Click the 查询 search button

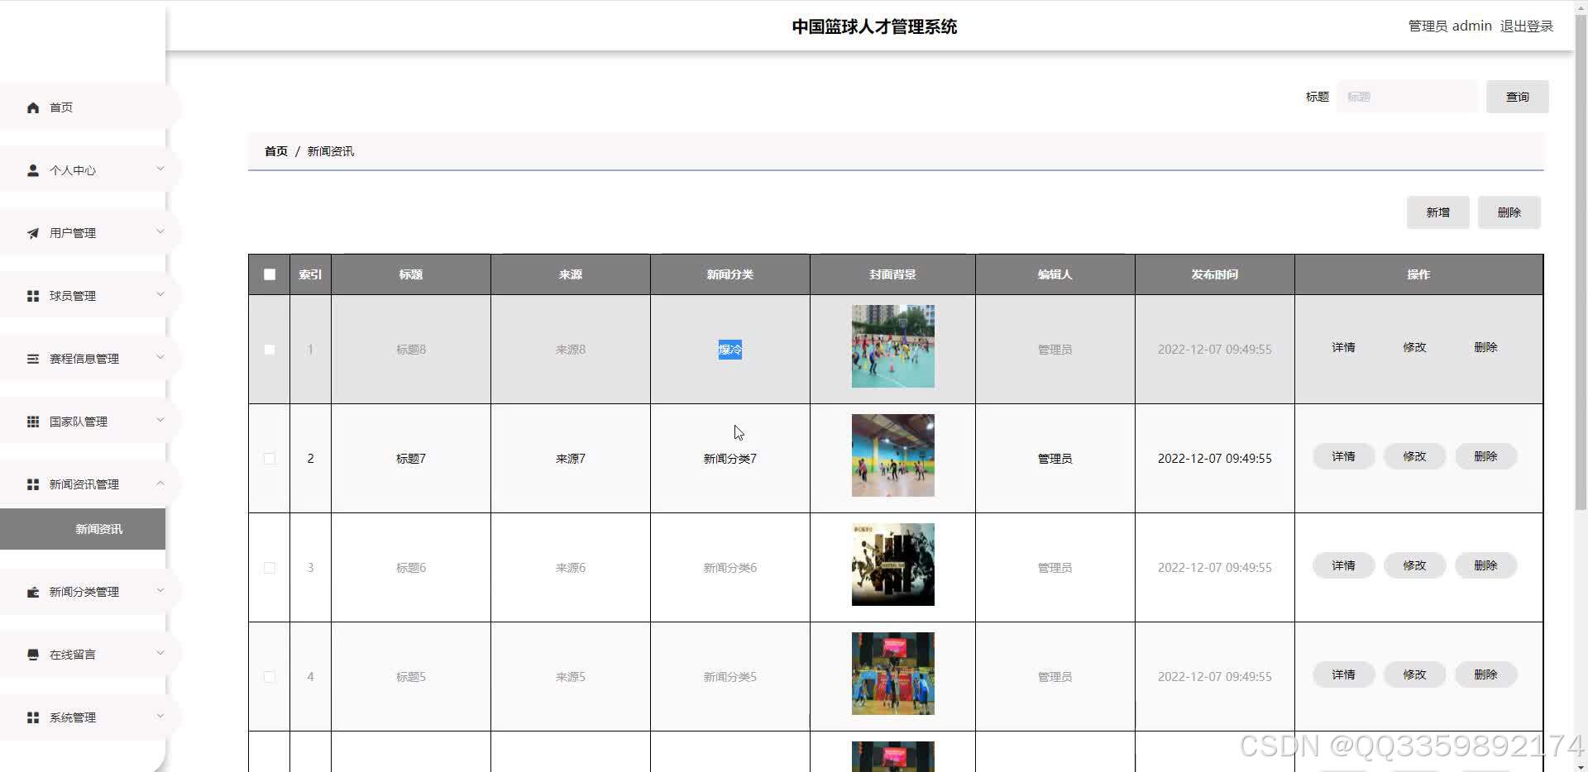1517,97
